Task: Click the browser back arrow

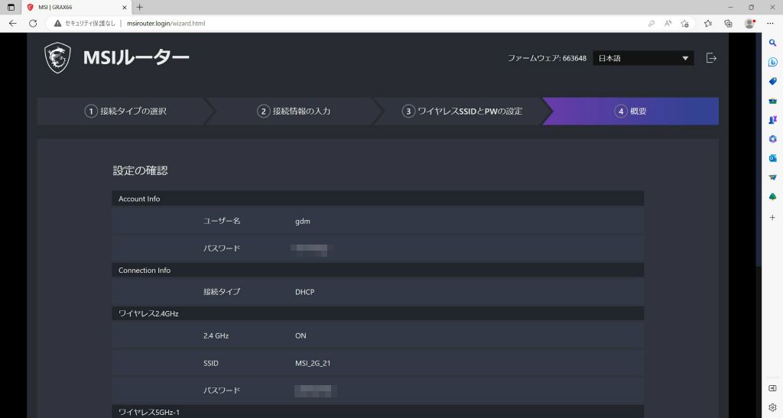Action: tap(12, 24)
